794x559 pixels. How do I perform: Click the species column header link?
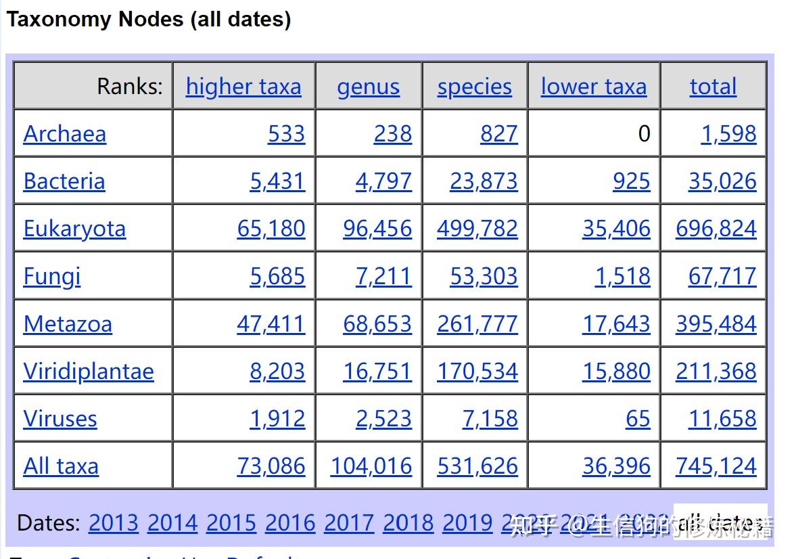(x=475, y=87)
